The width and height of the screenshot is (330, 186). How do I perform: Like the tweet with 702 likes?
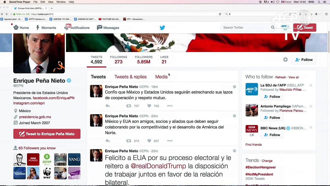(x=149, y=106)
